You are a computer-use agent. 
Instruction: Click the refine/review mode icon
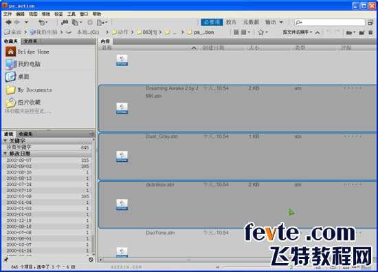(77, 23)
